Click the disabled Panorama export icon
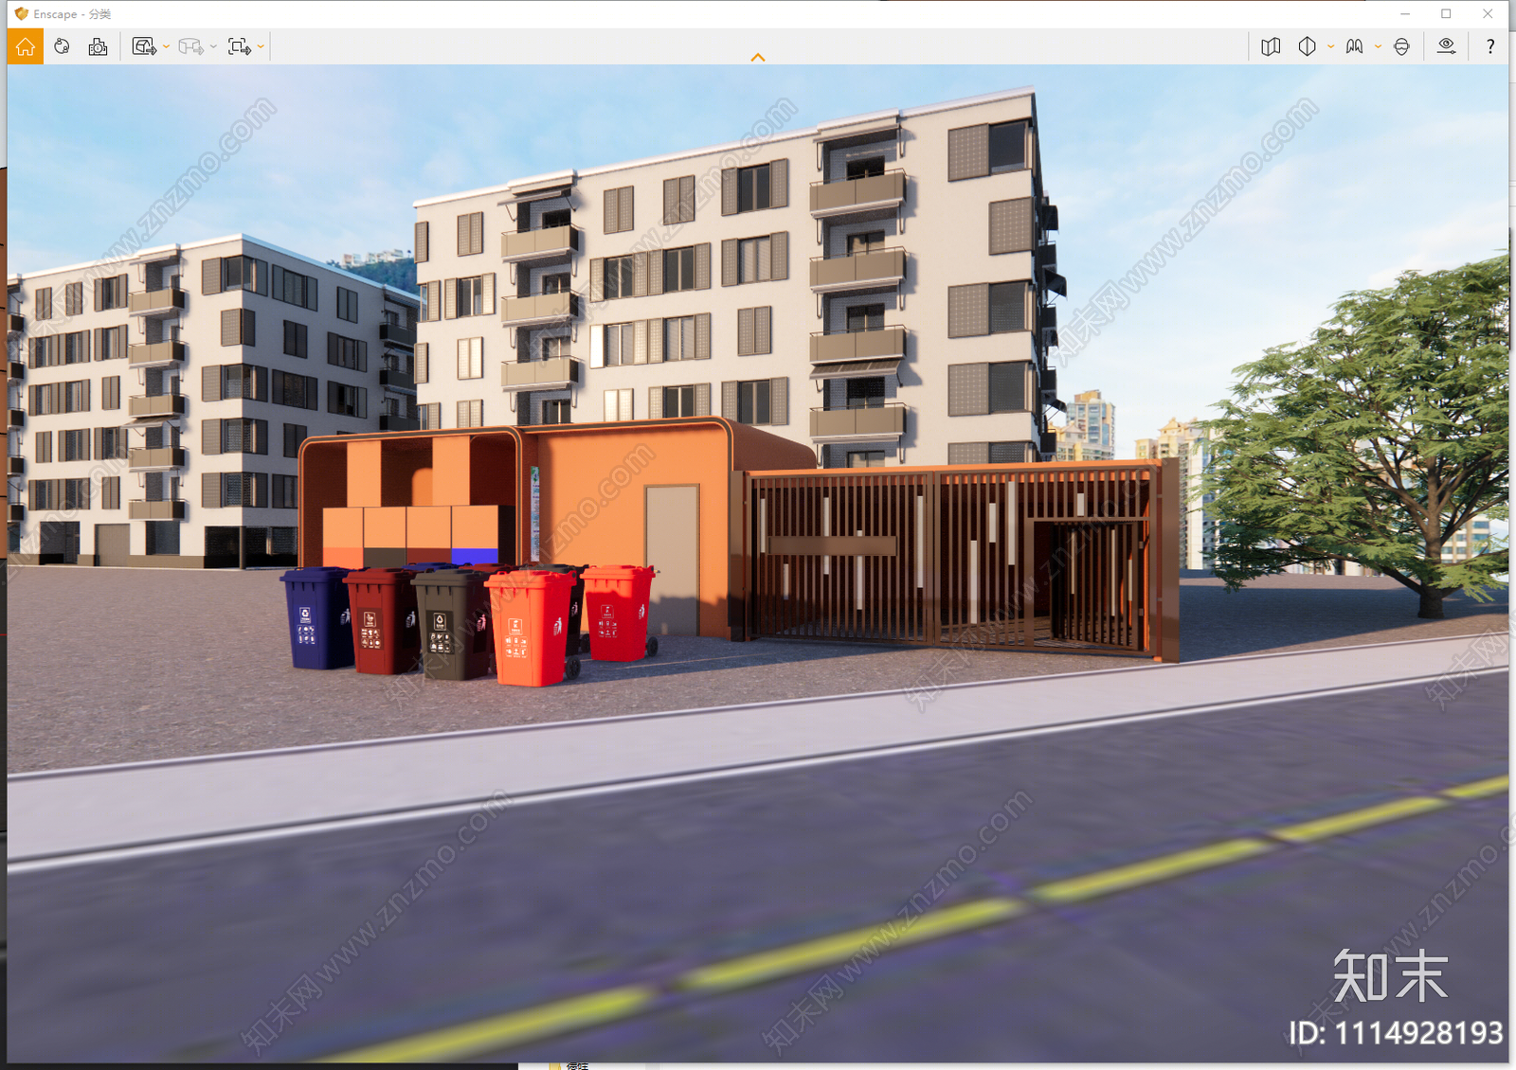This screenshot has height=1070, width=1516. pos(190,46)
